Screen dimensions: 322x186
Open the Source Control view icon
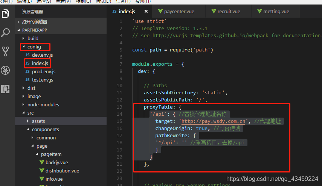(x=6, y=51)
